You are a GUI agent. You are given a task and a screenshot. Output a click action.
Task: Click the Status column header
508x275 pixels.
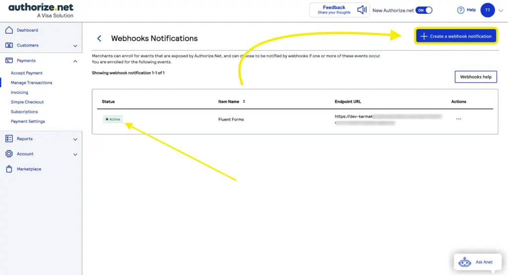[x=108, y=101]
